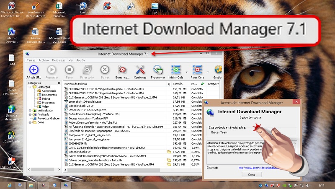Click folder icon in videoplayback.FLV row
The height and width of the screenshot is (189, 335).
(169, 152)
